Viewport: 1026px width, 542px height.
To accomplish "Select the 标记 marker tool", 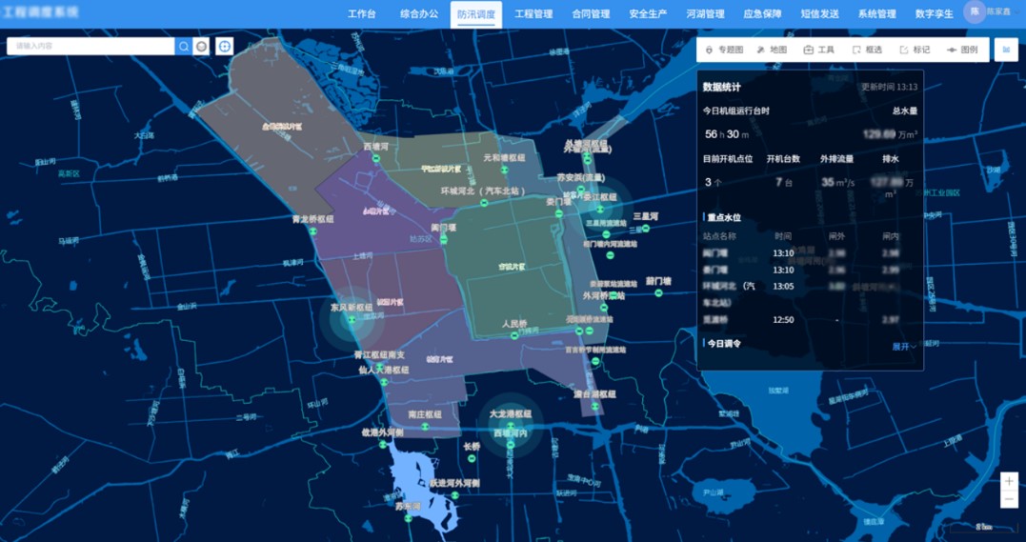I will [x=915, y=50].
